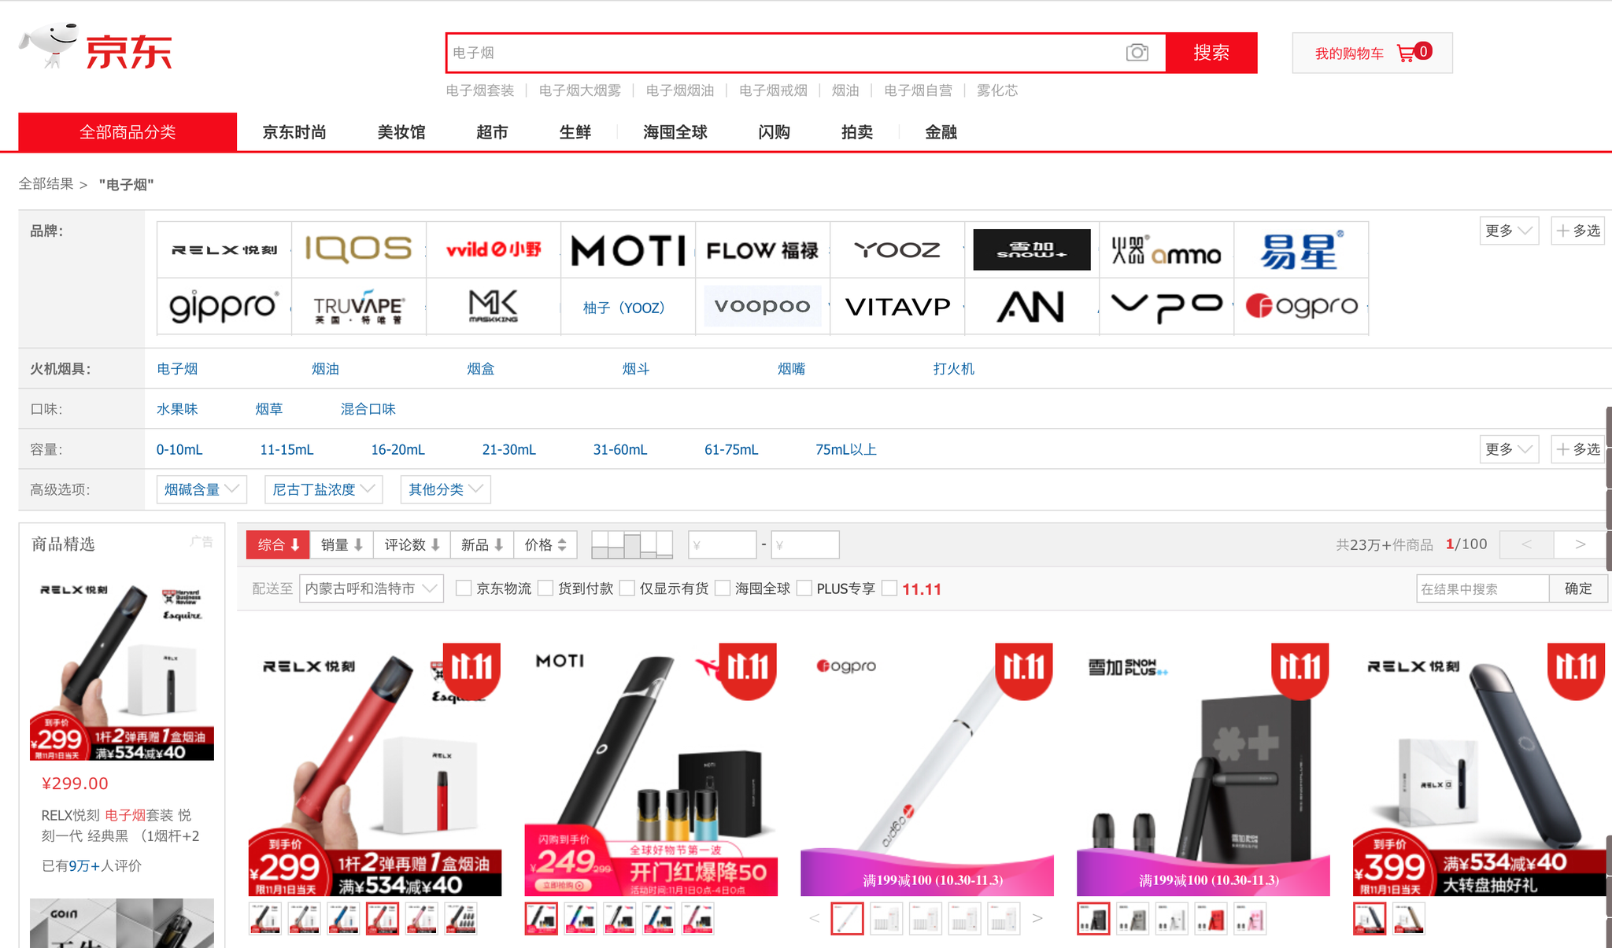
Task: Go to 京东时尚 tab
Action: tap(294, 132)
